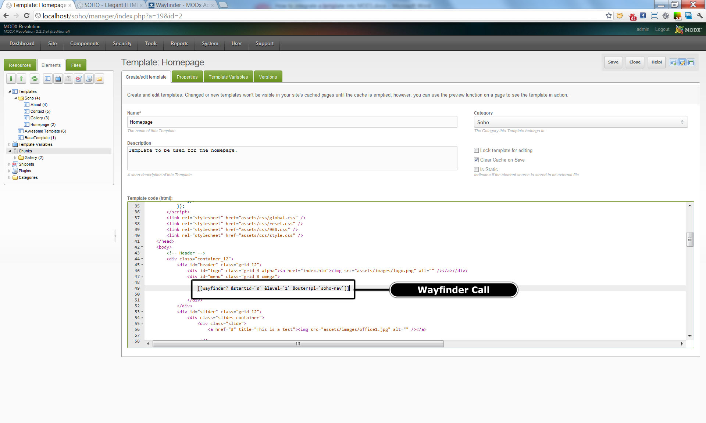Click the code editor horizontal scrollbar thumb

tap(298, 344)
